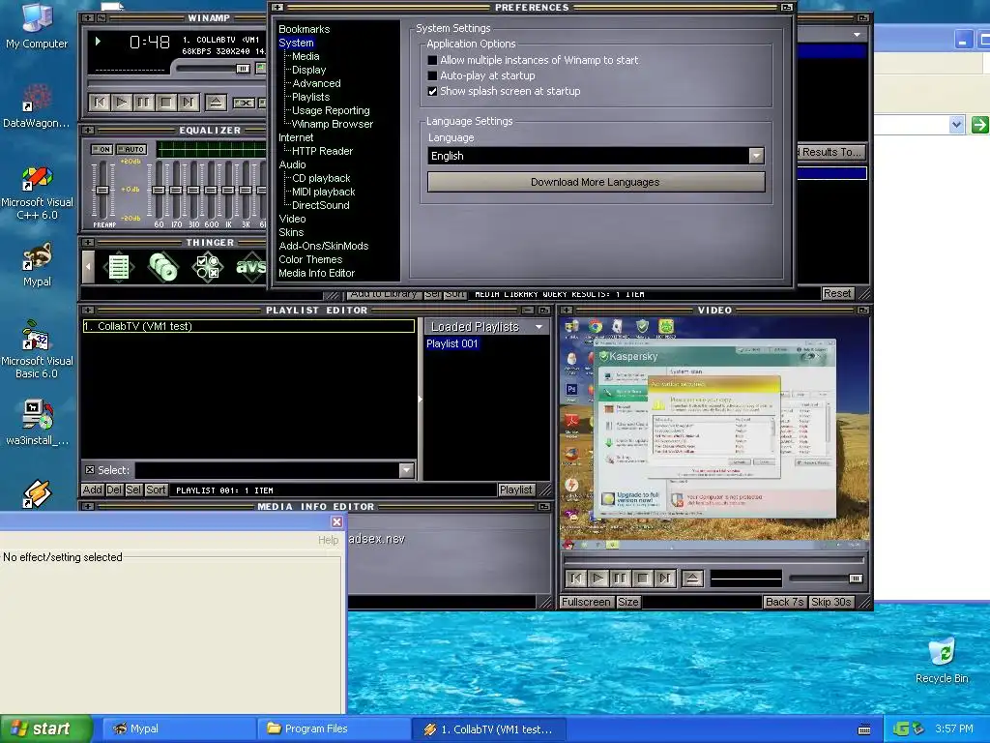The width and height of the screenshot is (990, 743).
Task: Click Previous track in Winamp main window
Action: point(100,103)
